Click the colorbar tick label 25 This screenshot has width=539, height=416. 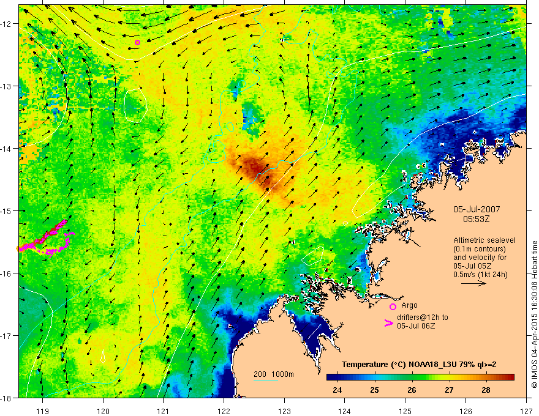pyautogui.click(x=374, y=390)
